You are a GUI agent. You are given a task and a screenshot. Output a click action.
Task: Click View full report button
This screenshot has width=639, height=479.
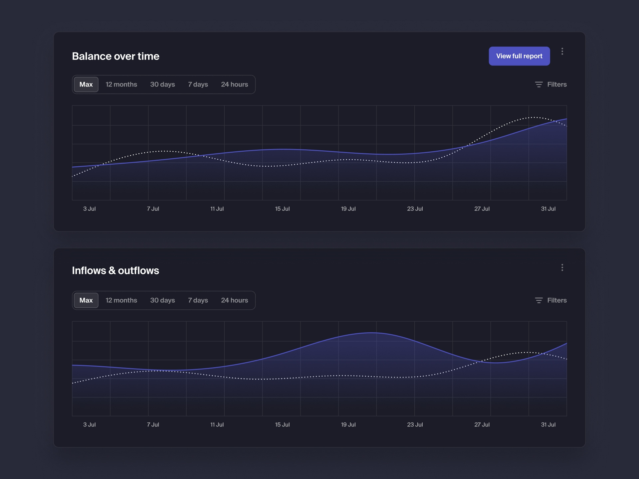click(x=519, y=56)
